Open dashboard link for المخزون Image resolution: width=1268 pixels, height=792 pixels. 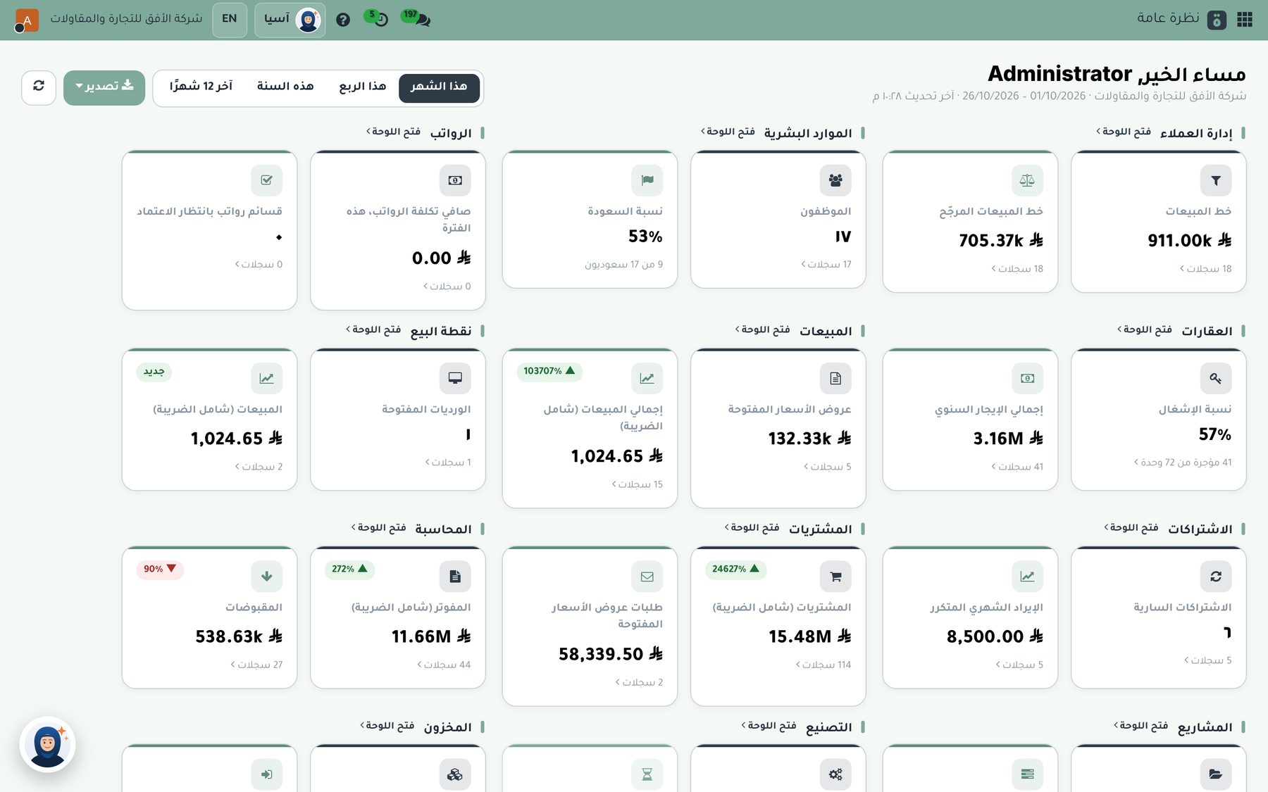(387, 725)
